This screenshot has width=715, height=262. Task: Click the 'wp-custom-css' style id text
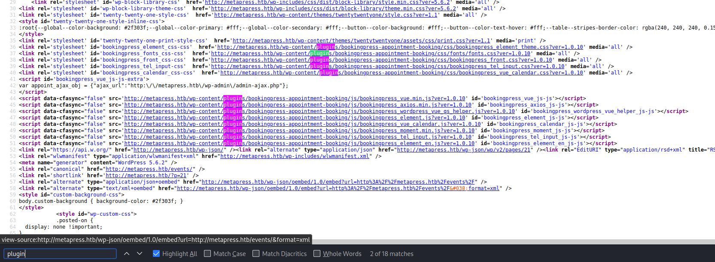[x=110, y=214]
